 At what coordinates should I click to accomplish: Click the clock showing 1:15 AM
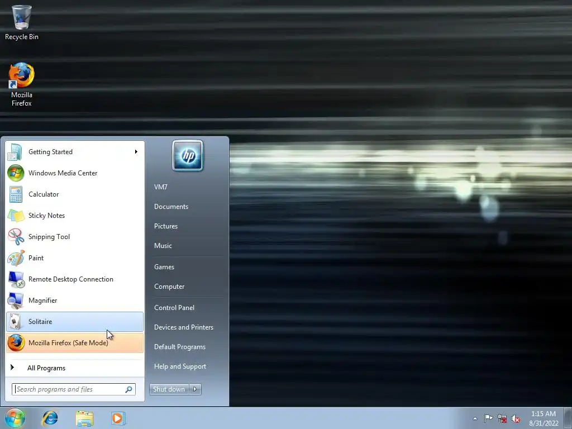[x=544, y=414]
